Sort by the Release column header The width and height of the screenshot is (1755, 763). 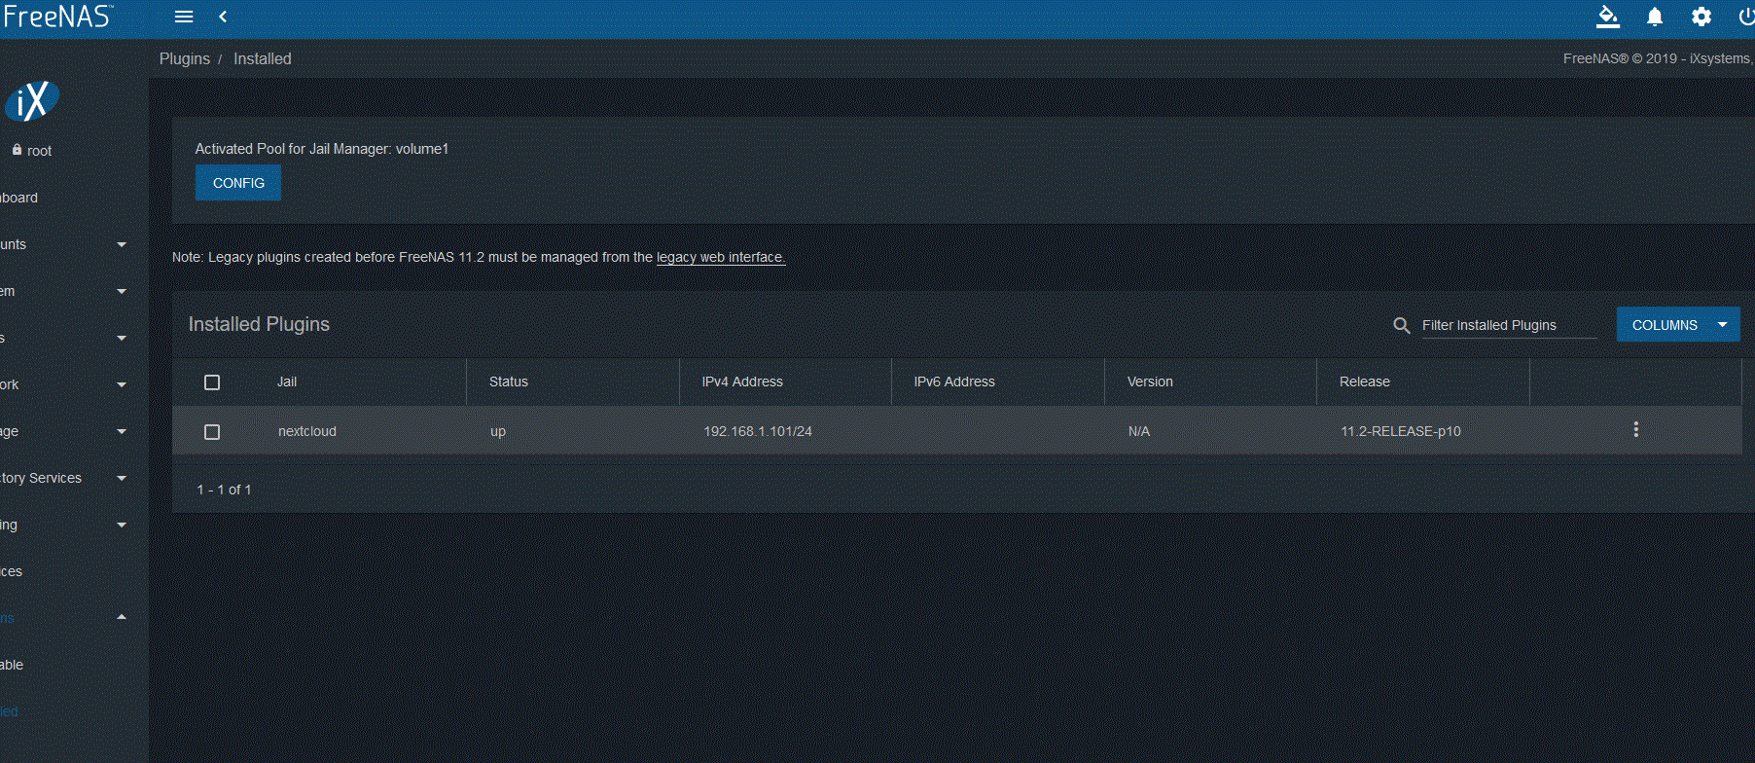[x=1365, y=381]
